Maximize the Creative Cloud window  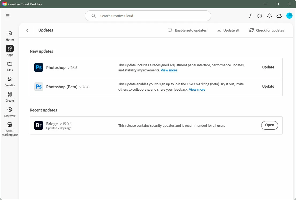tap(277, 4)
